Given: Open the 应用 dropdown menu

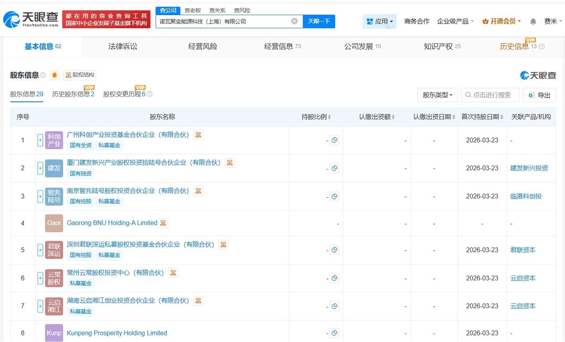Looking at the screenshot, I should coord(380,21).
